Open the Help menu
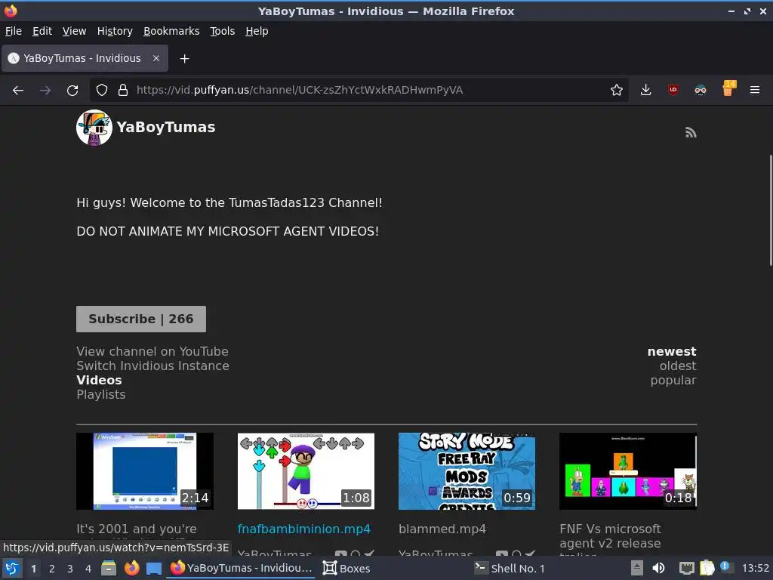 point(257,31)
